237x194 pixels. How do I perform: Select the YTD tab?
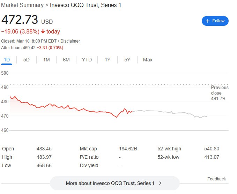pos(87,60)
